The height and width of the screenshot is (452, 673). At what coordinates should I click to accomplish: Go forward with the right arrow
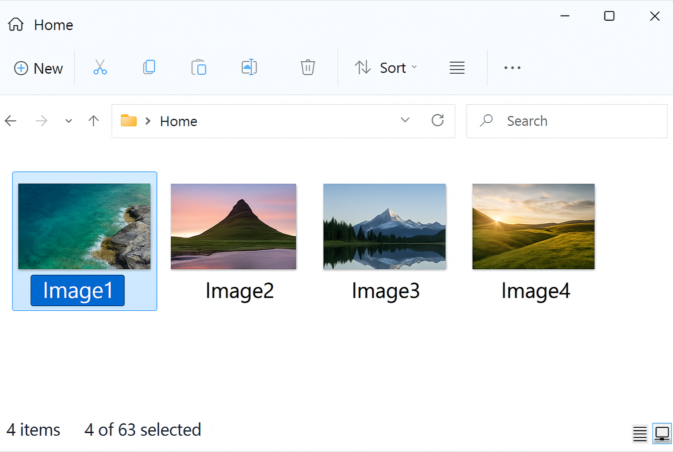point(41,121)
